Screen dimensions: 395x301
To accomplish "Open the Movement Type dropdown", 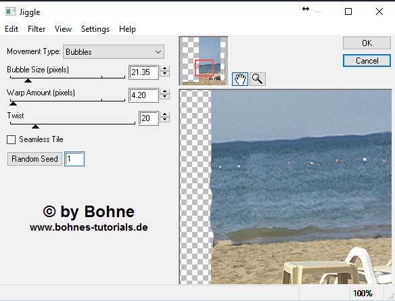I will (x=114, y=52).
